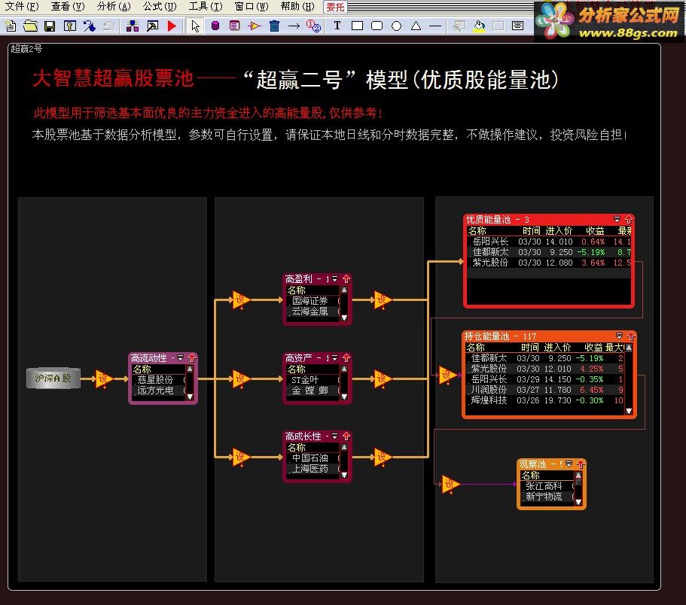Select 川润股份 row in 持仓能量池
The image size is (686, 605).
coord(546,390)
